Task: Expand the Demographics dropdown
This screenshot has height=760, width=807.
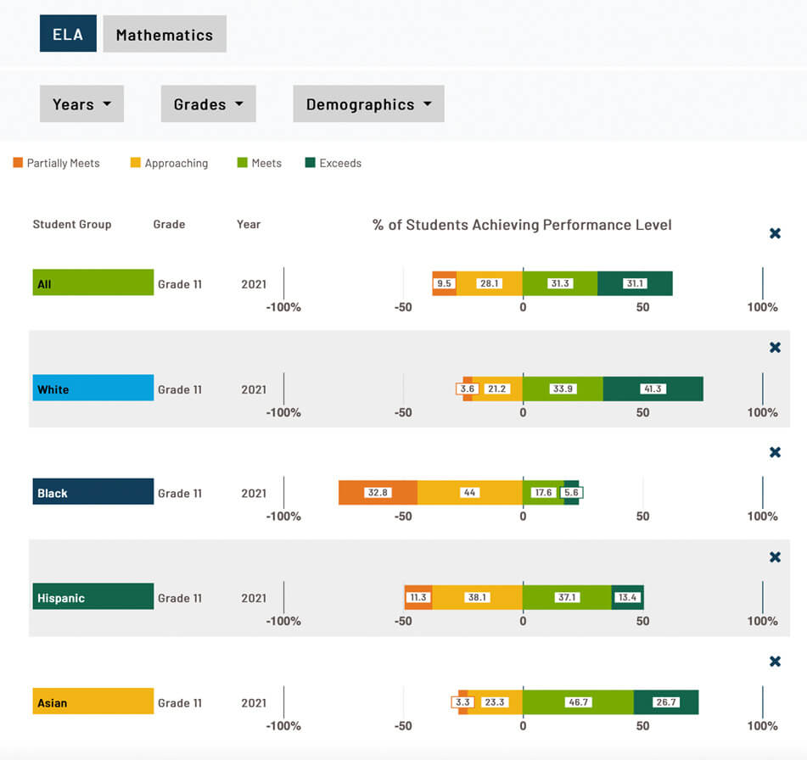Action: 368,104
